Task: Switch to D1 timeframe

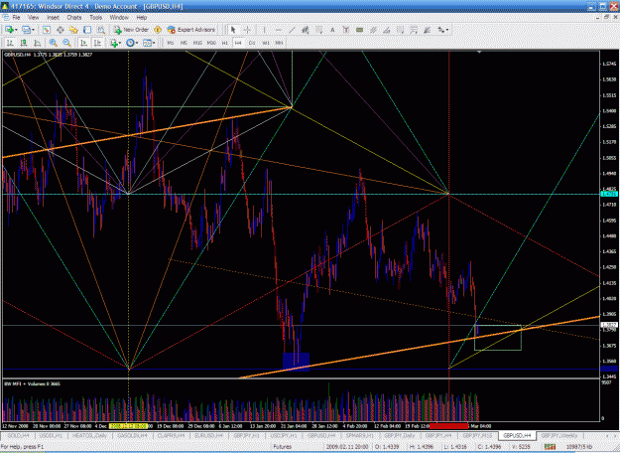Action: click(252, 43)
